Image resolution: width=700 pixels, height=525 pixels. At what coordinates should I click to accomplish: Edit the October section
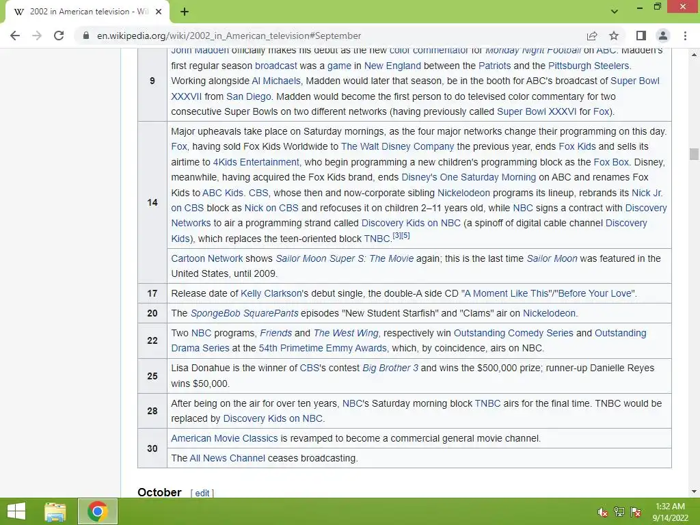(202, 493)
